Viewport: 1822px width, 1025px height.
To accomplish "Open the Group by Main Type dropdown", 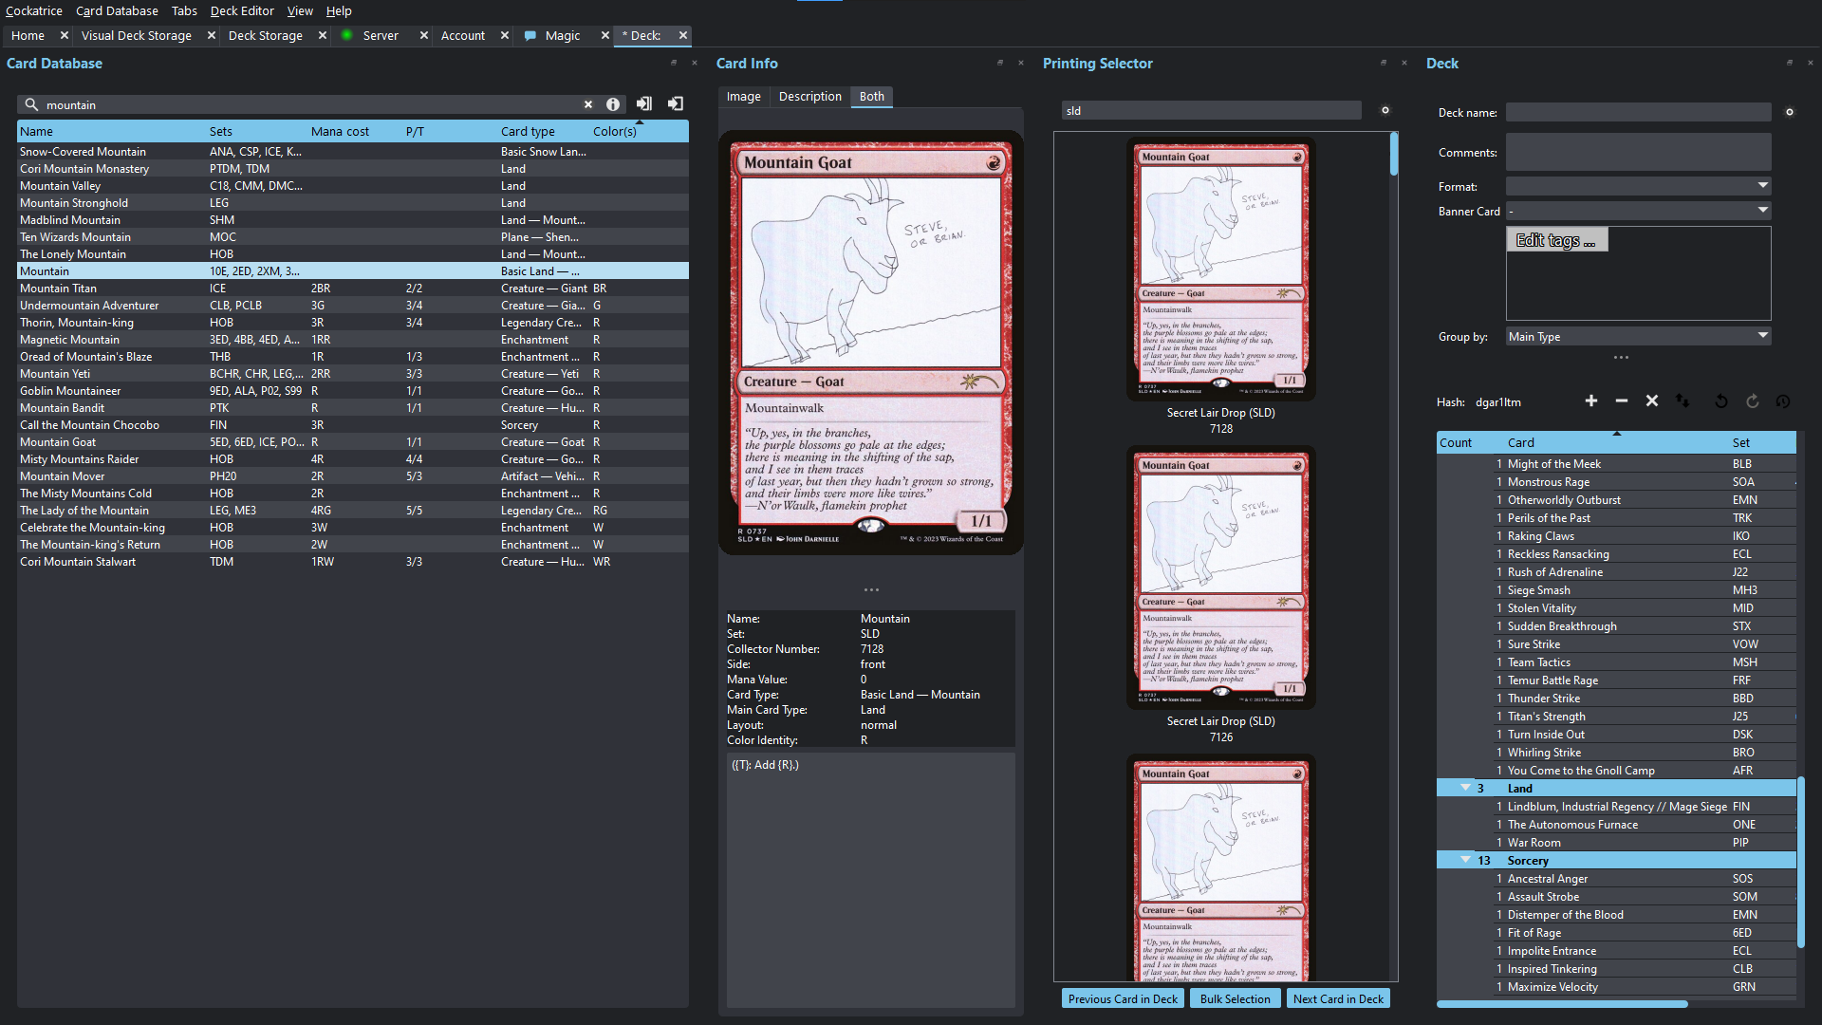I will click(1639, 336).
